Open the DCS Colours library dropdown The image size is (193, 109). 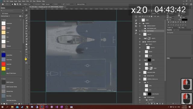tap(12, 13)
